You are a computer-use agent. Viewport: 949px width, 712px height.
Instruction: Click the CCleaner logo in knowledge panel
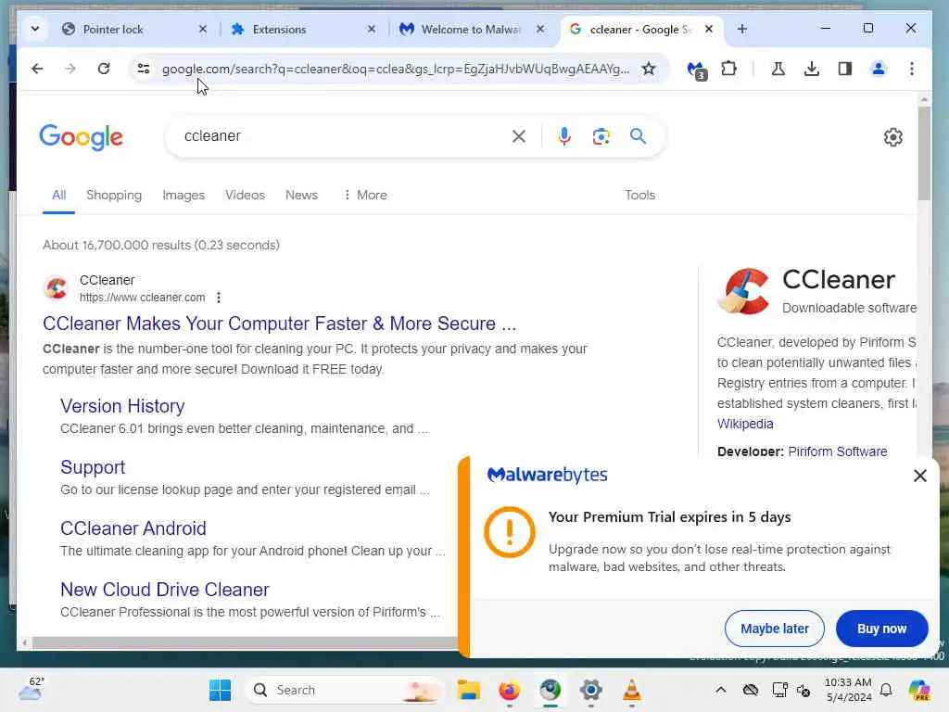pyautogui.click(x=744, y=291)
